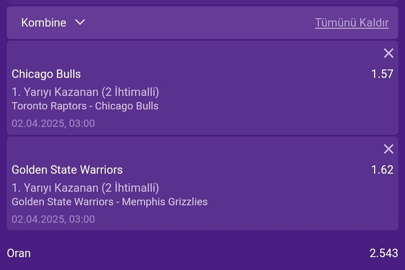Click Warriors 1. Yarıyı Kazanan market label
This screenshot has width=405, height=270.
[85, 187]
